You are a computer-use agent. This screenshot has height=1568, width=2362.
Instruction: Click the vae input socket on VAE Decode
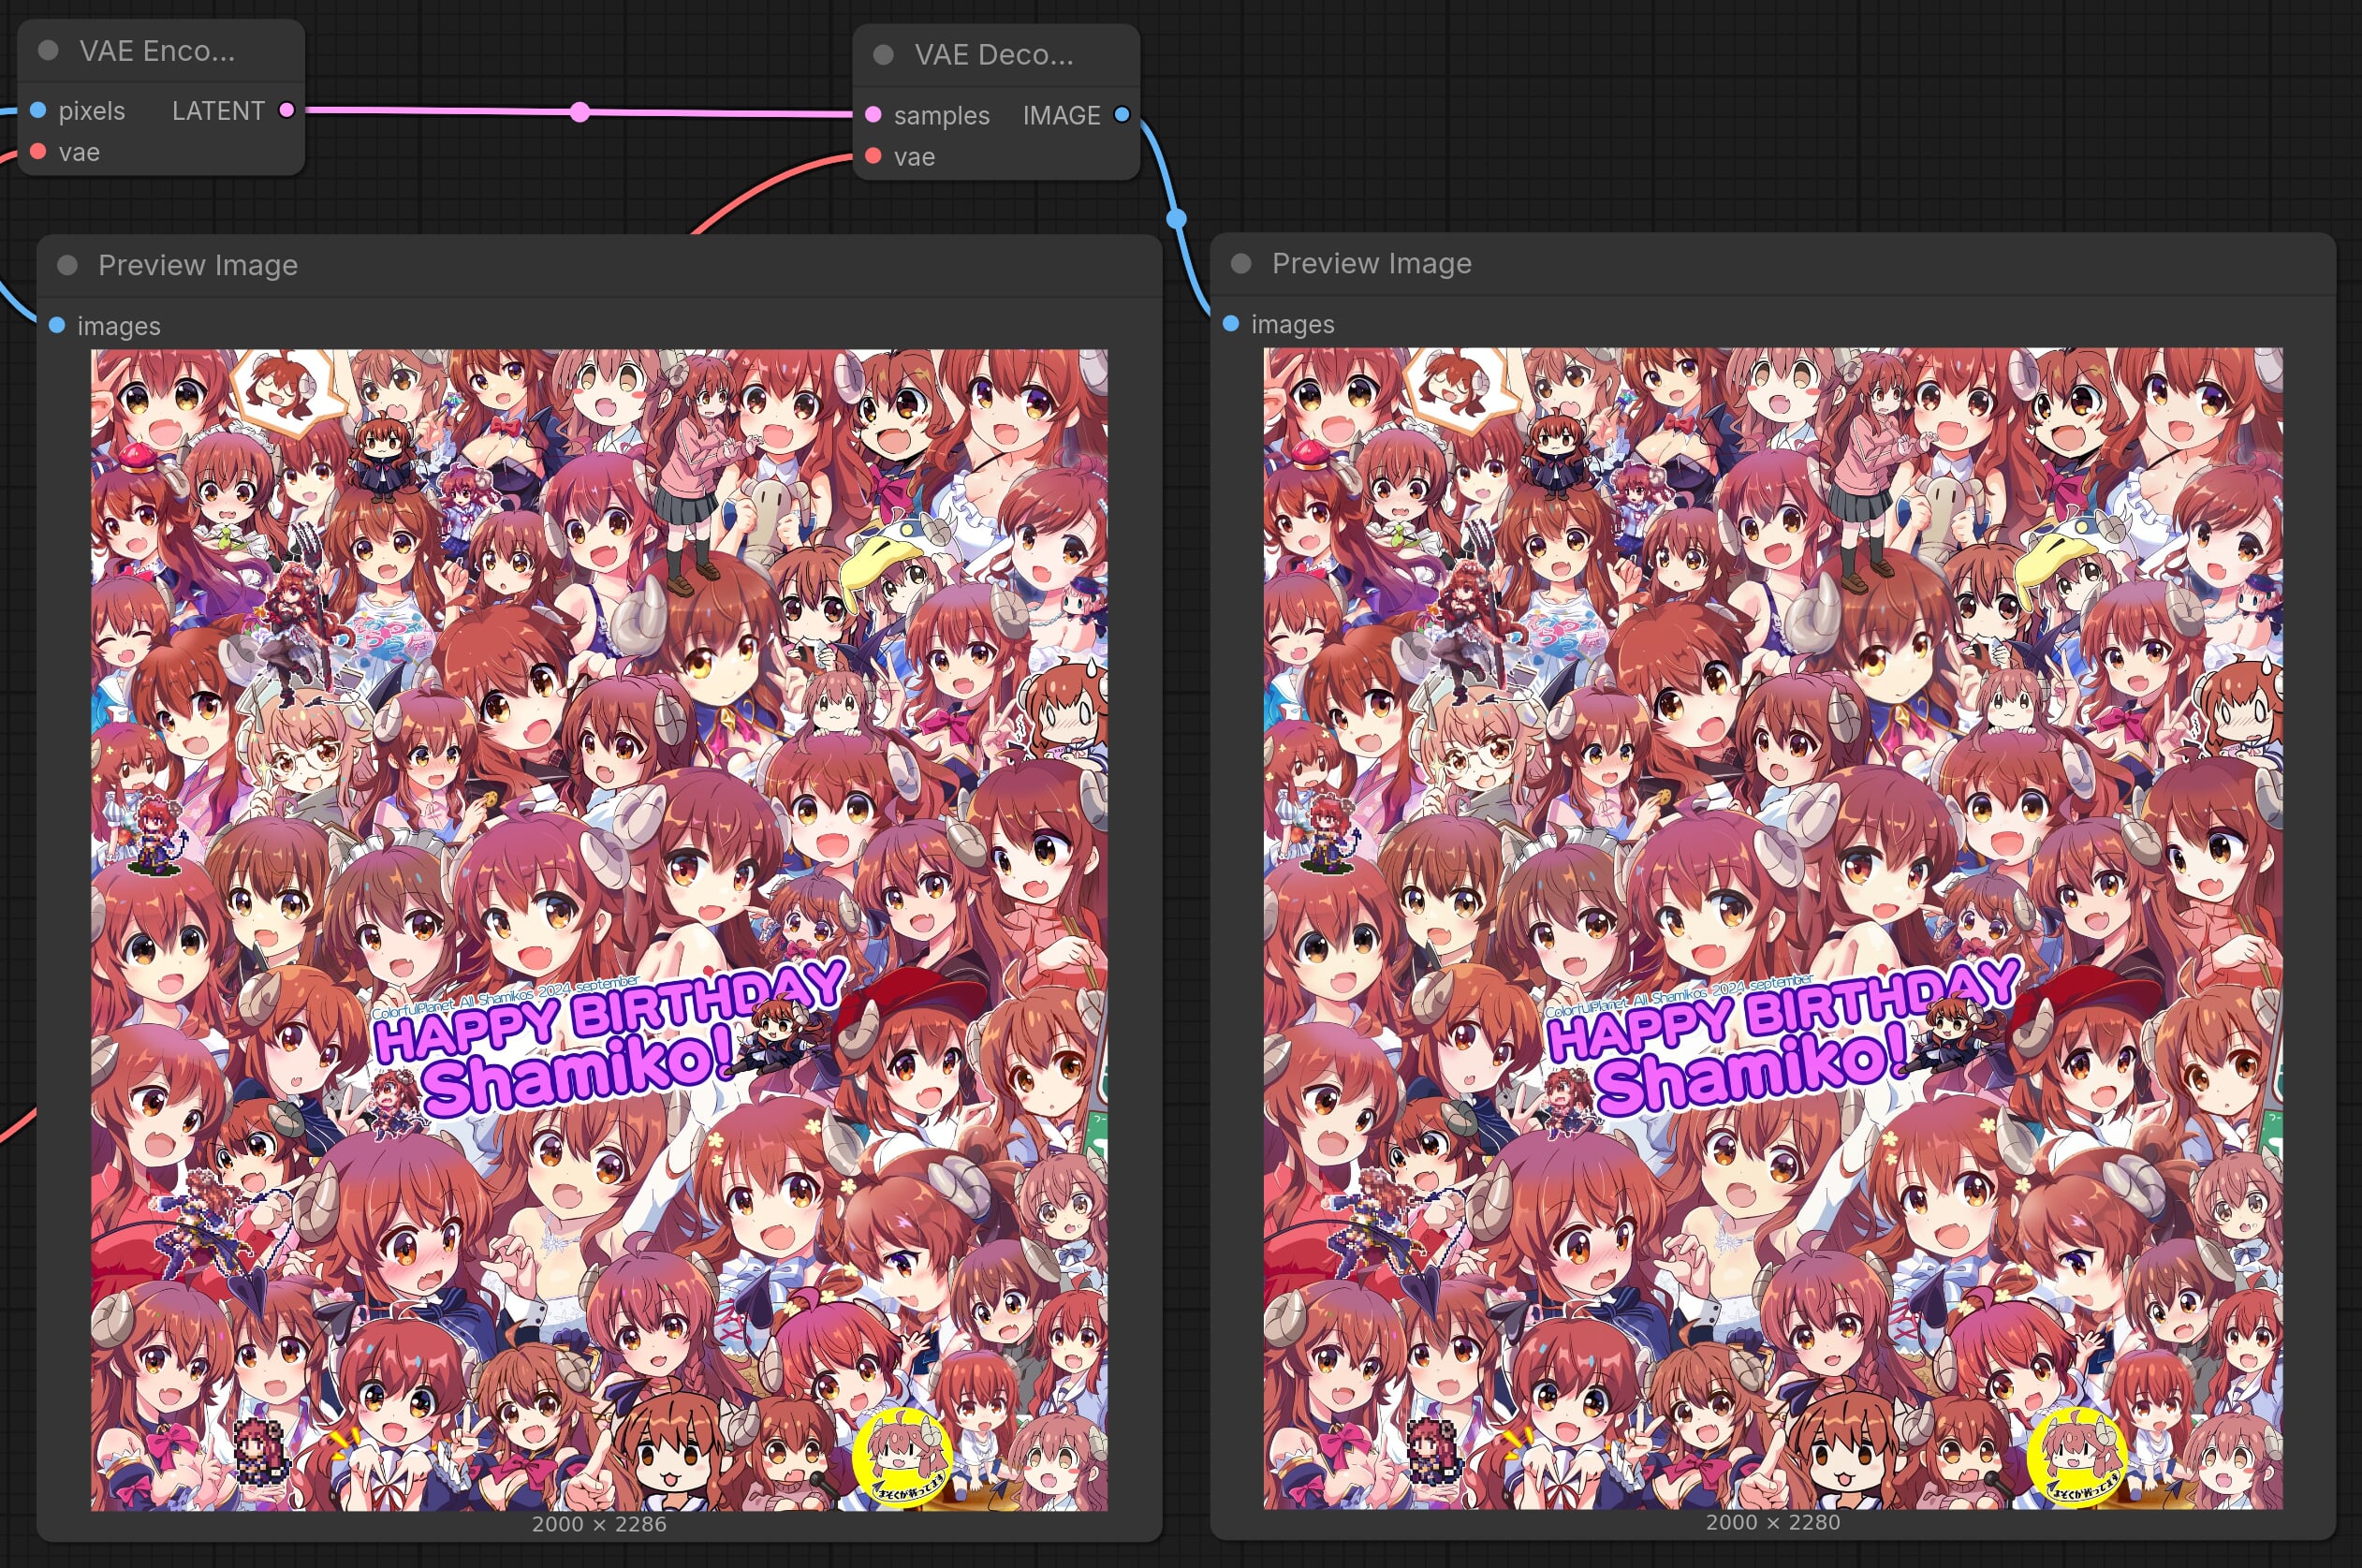(873, 156)
